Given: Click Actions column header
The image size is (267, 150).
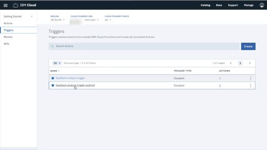Looking at the screenshot, I should (224, 71).
